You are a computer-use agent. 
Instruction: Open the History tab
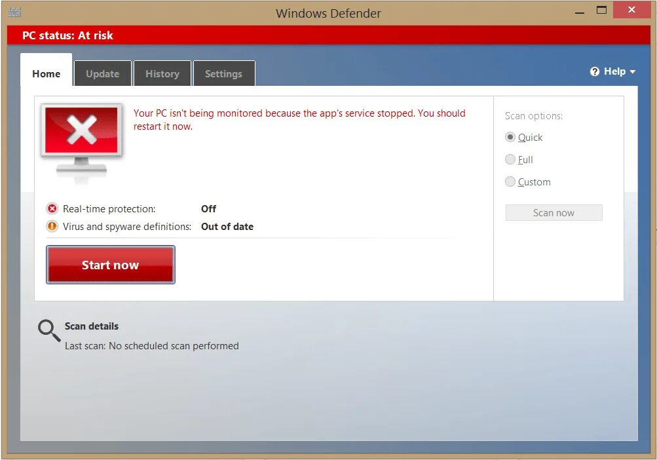[162, 74]
